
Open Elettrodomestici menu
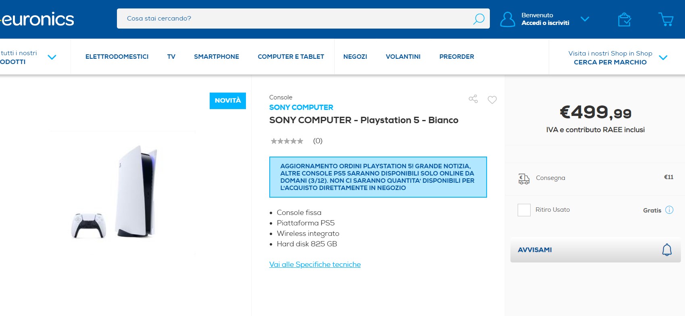click(x=117, y=57)
